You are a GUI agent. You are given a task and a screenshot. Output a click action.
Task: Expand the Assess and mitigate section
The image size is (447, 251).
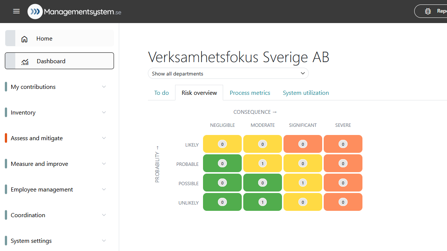point(104,138)
